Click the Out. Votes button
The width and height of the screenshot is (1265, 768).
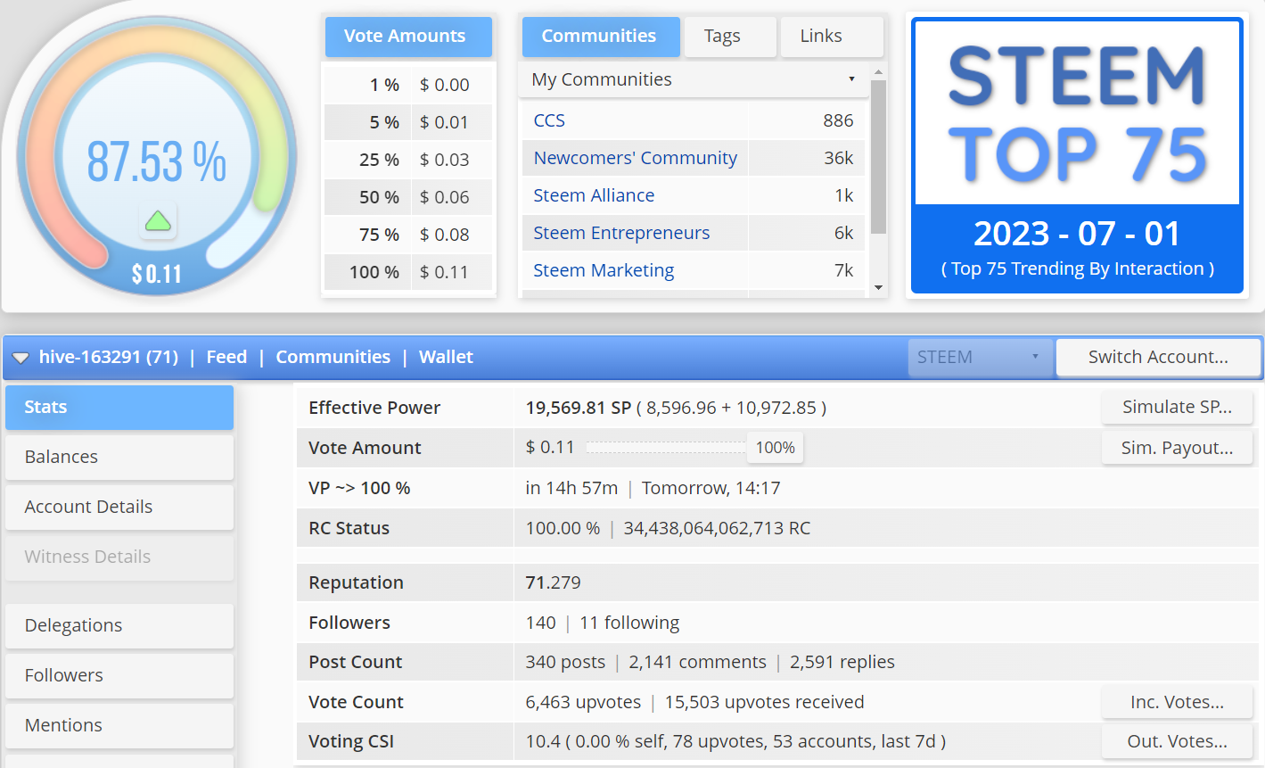[x=1177, y=741]
